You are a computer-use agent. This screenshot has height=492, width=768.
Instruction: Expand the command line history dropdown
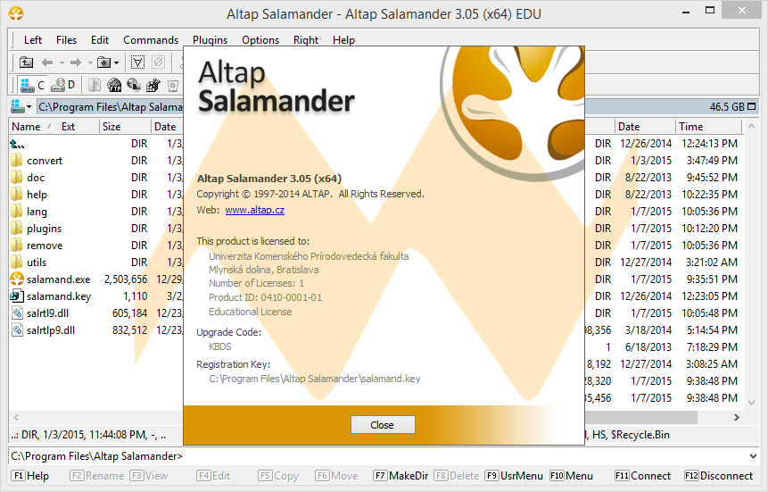point(753,456)
